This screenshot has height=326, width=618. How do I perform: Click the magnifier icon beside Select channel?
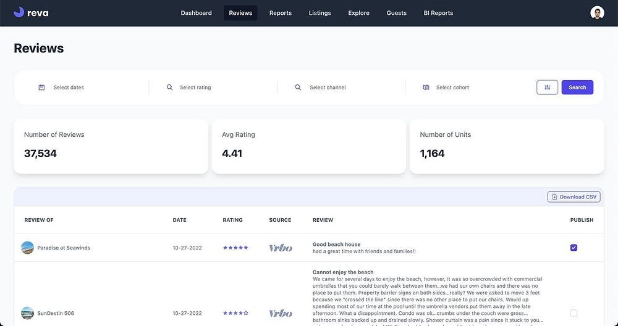pyautogui.click(x=298, y=88)
